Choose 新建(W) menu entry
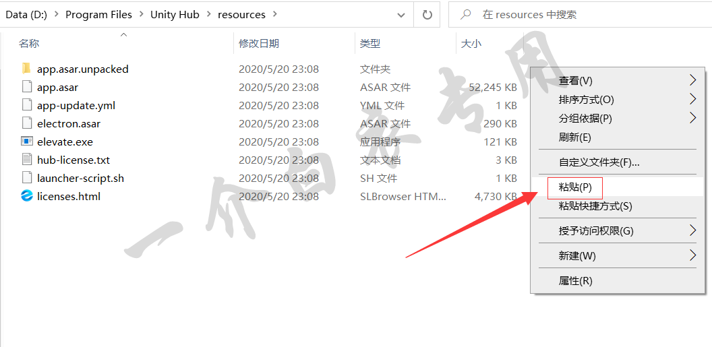This screenshot has height=347, width=712. coord(618,256)
